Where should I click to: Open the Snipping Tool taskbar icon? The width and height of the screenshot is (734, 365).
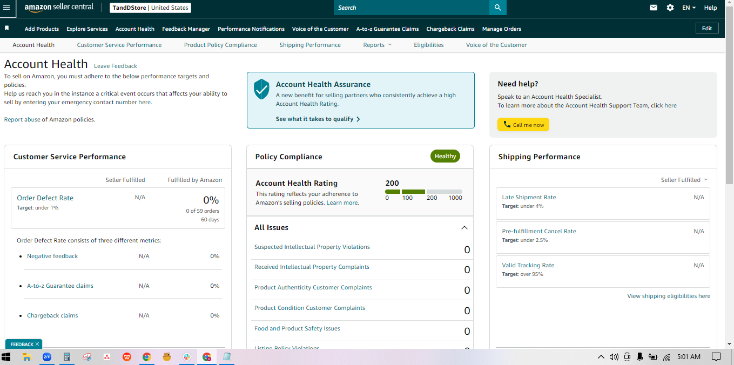87,357
